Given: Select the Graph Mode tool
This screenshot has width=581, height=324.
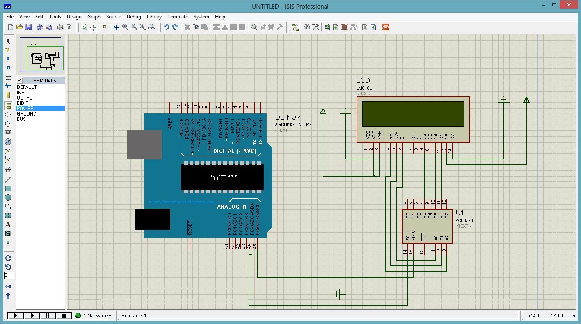Looking at the screenshot, I should (8, 123).
